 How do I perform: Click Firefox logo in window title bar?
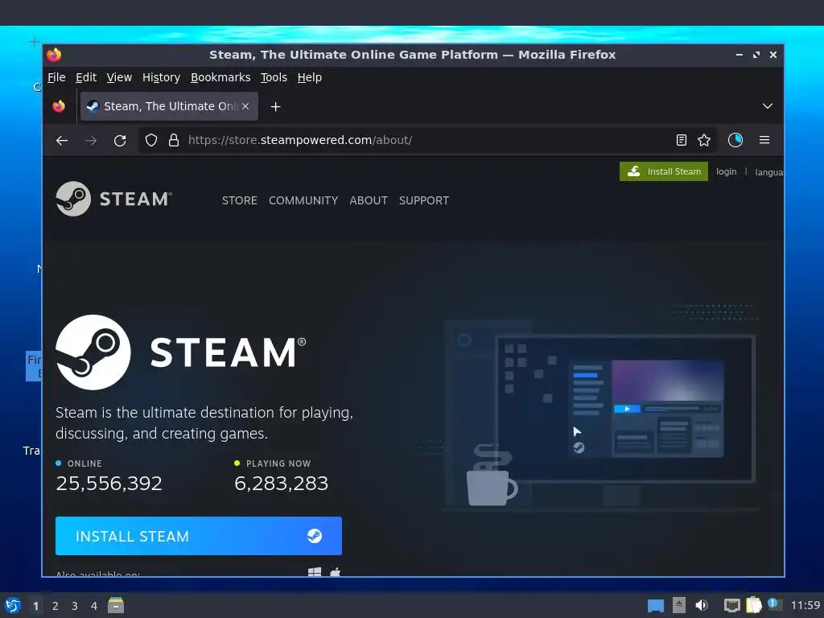(x=54, y=55)
